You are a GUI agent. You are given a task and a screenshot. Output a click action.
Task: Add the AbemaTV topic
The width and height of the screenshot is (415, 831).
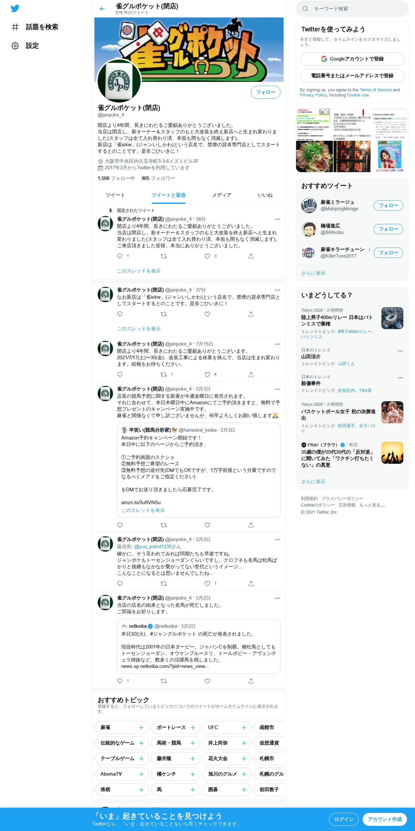click(x=141, y=774)
